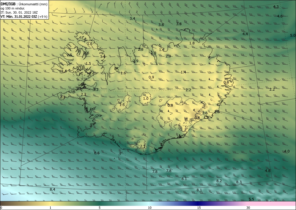This screenshot has height=210, width=296.
Task: Click the 4.8 value in the southeast ocean
Action: [268, 171]
